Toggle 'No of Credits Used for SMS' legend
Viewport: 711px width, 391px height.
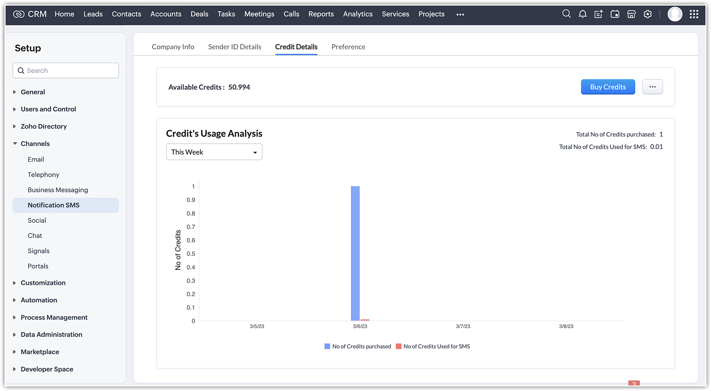[433, 346]
